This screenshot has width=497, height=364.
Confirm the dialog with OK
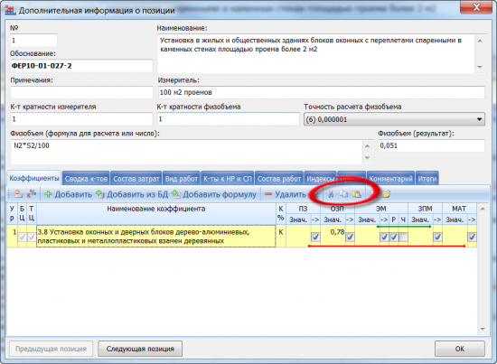coord(460,349)
